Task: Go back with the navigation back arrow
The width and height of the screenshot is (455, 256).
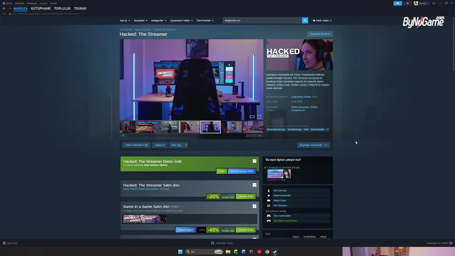Action: pyautogui.click(x=4, y=9)
